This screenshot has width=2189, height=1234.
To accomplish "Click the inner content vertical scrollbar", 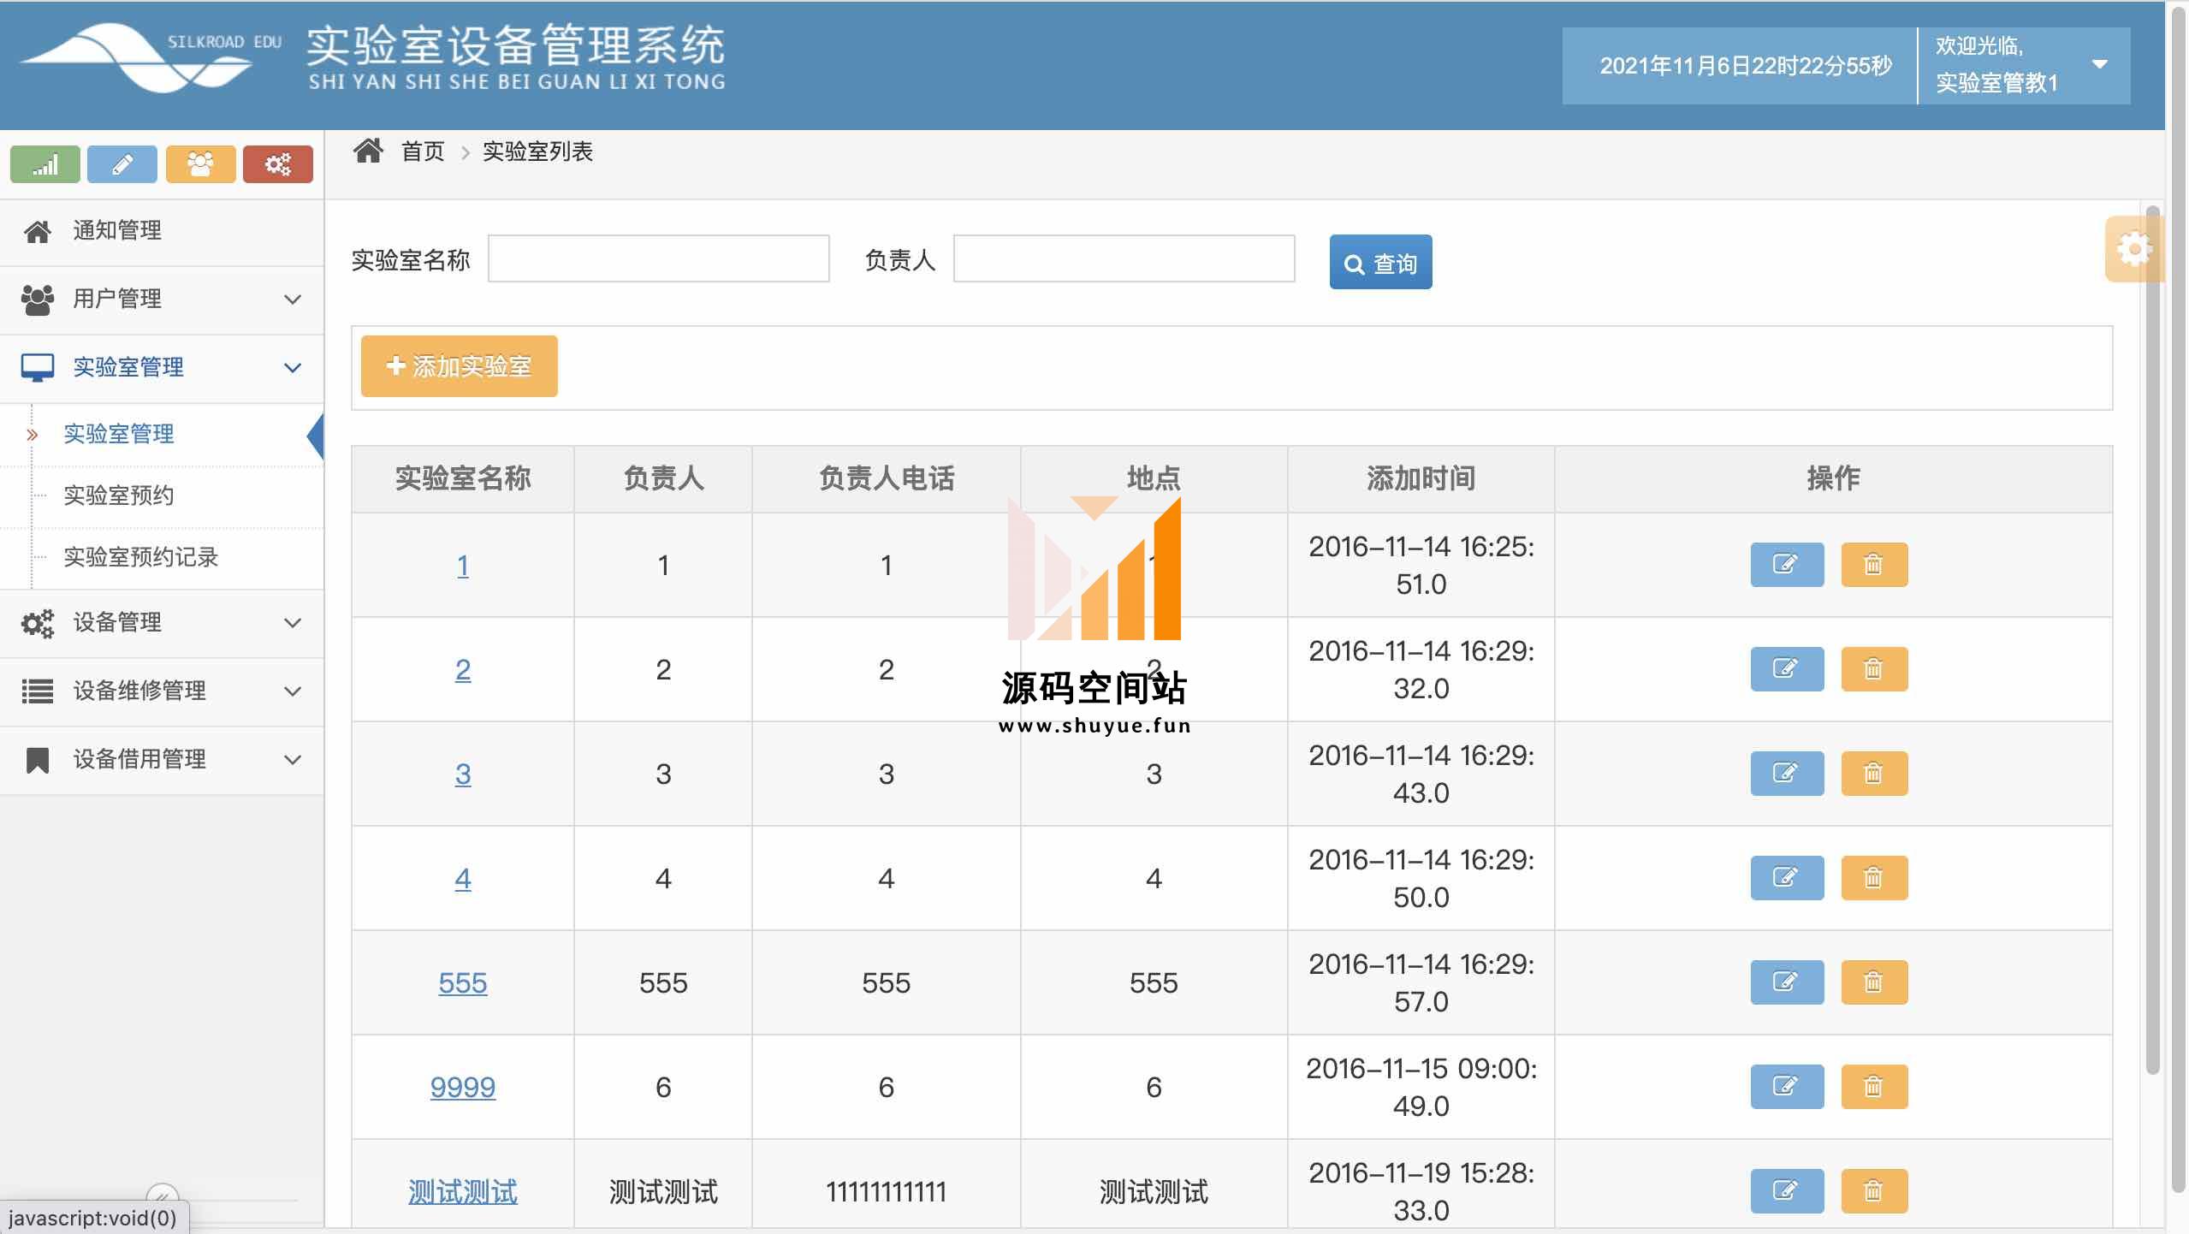I will (2153, 642).
